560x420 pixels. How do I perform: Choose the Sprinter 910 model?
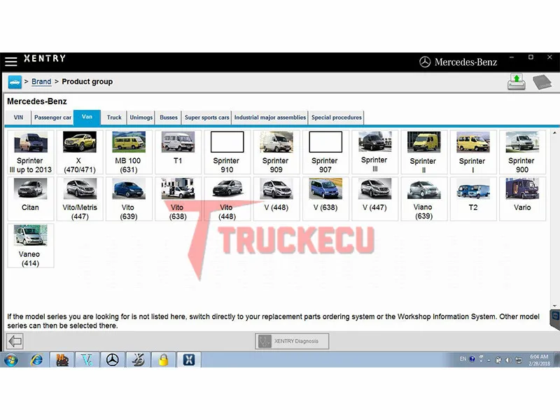(227, 152)
